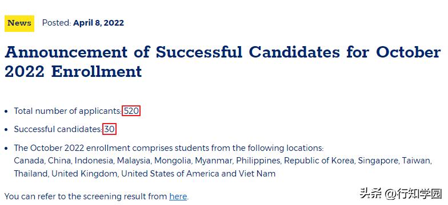The image size is (448, 205).
Task: Click United Kingdom in the last line
Action: pos(85,174)
